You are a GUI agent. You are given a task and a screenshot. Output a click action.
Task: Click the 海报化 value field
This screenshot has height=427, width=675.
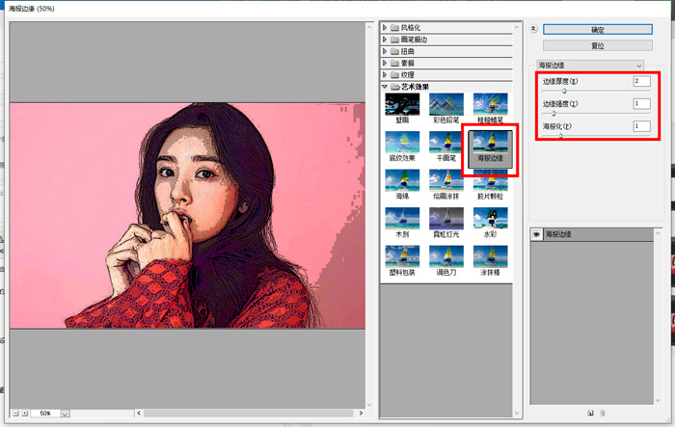pyautogui.click(x=641, y=126)
